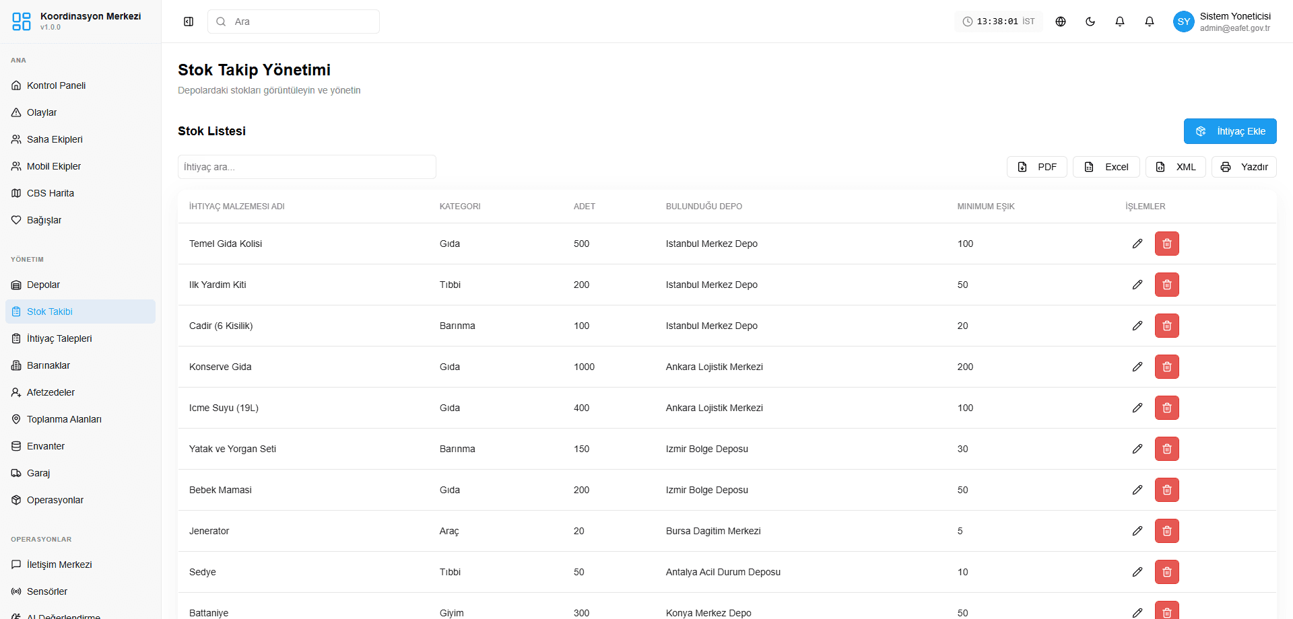Open Barınaklar in the sidebar
The height and width of the screenshot is (619, 1293).
pyautogui.click(x=80, y=365)
